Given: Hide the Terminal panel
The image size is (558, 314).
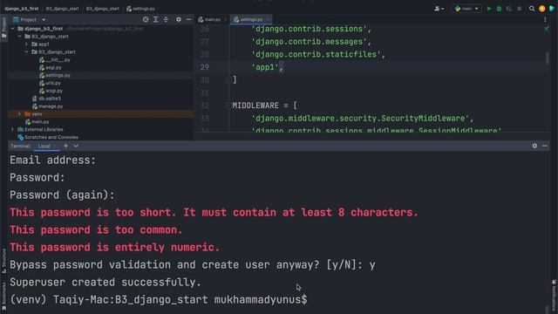Looking at the screenshot, I should 545,146.
